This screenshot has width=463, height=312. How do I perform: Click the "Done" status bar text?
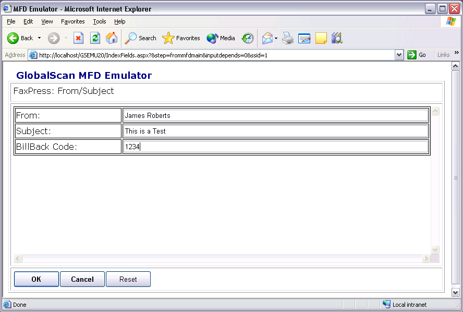pos(19,305)
